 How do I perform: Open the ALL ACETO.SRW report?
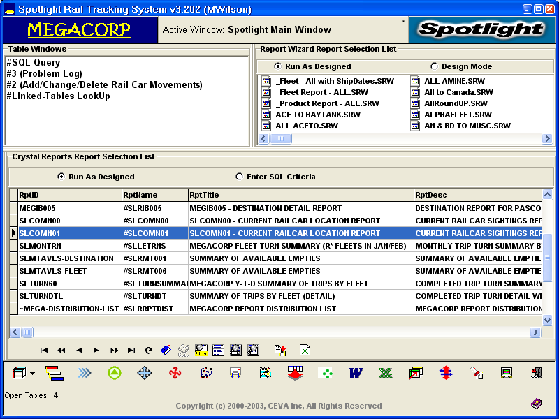click(306, 126)
